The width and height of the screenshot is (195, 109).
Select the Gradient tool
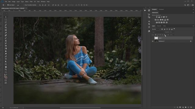click(x=6, y=48)
